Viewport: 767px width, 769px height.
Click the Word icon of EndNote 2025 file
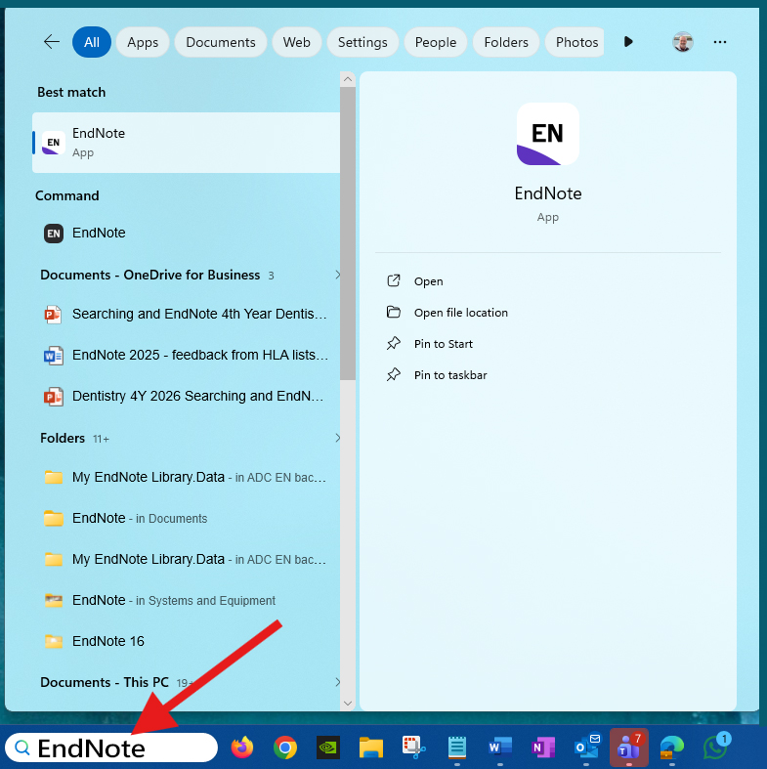tap(53, 356)
